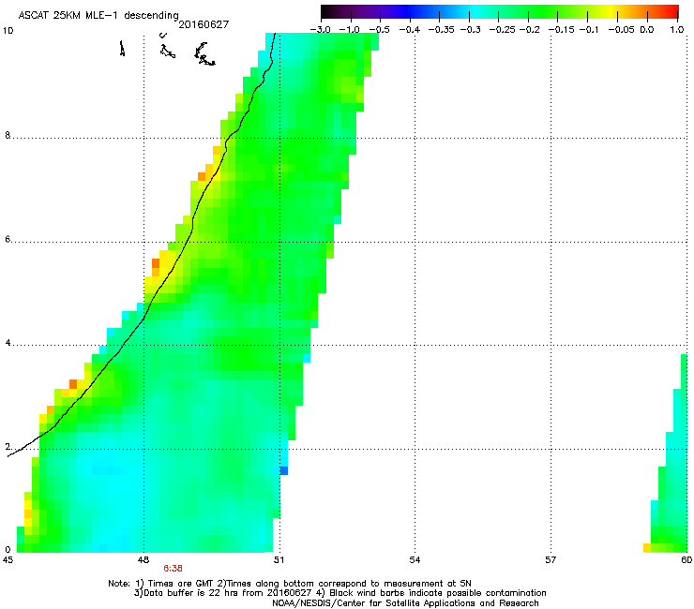Click the colorbar label -0.5

coord(379,30)
